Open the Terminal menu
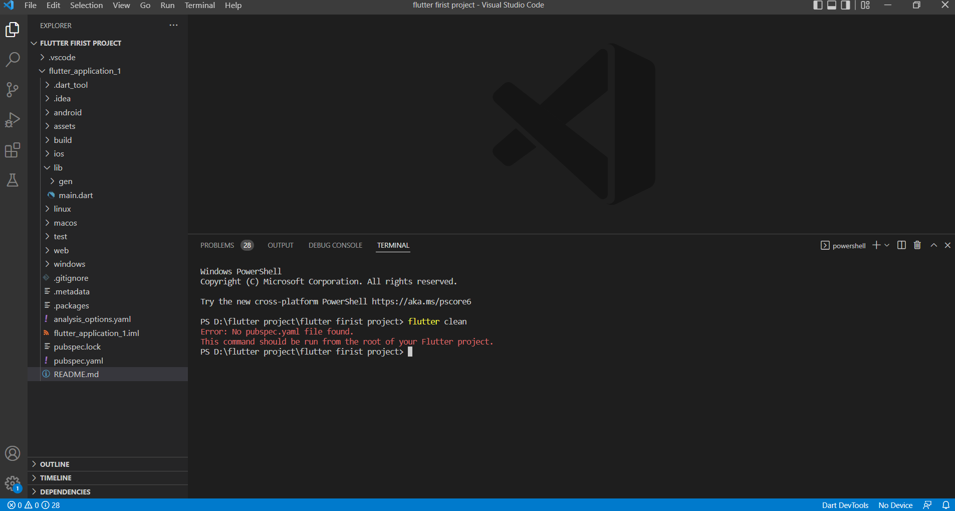The width and height of the screenshot is (955, 511). 199,5
